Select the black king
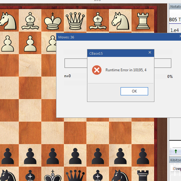The height and width of the screenshot is (181, 181). 53,175
